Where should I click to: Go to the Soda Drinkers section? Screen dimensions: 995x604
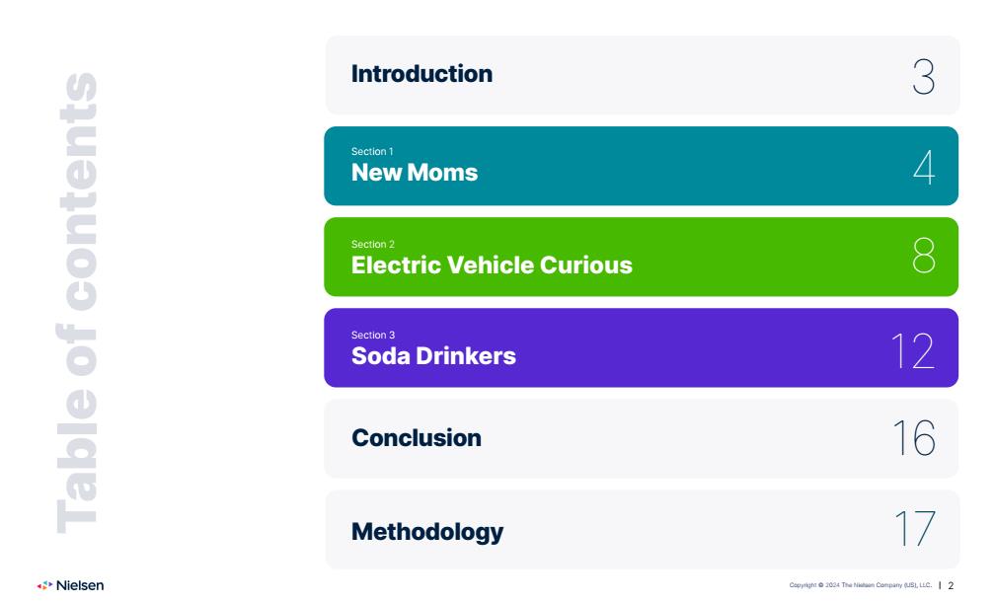(x=641, y=347)
